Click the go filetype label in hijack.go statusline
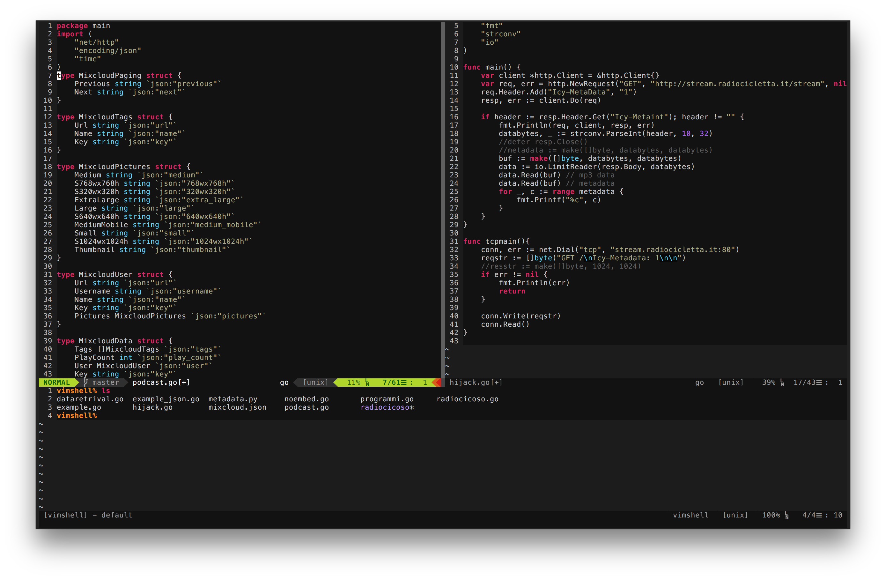The height and width of the screenshot is (580, 886). click(x=699, y=382)
